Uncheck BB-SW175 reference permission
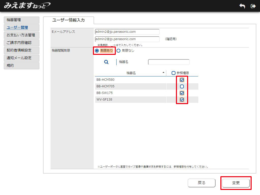The width and height of the screenshot is (260, 195). (x=182, y=93)
